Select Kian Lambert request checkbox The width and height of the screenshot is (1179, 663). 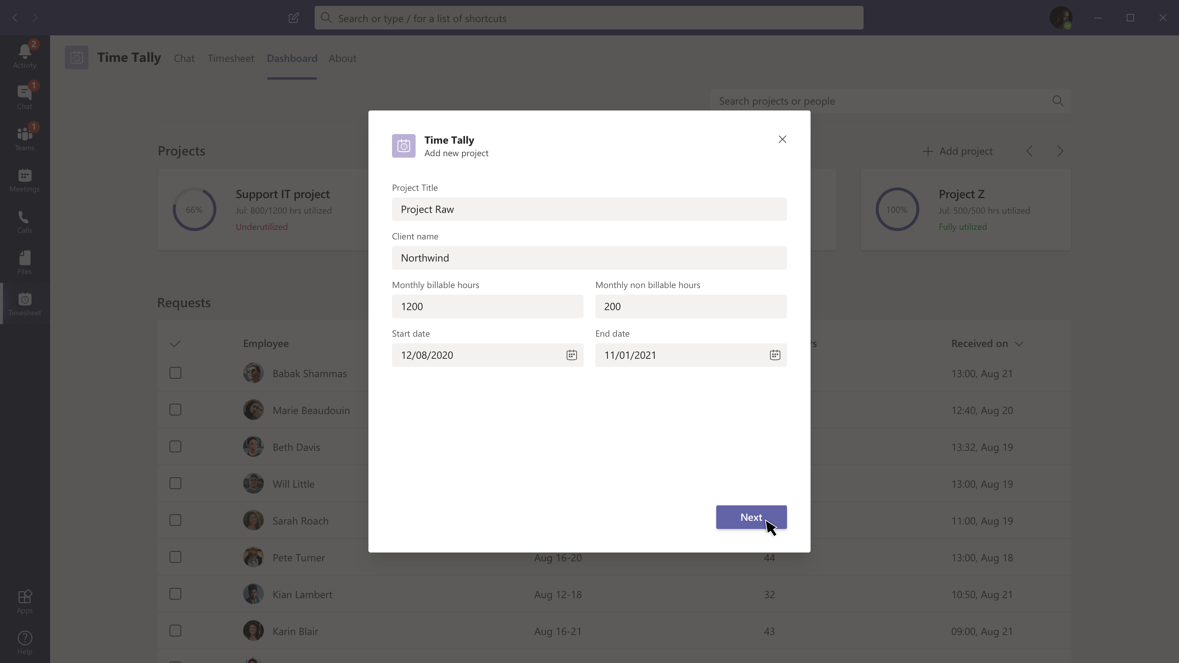175,594
